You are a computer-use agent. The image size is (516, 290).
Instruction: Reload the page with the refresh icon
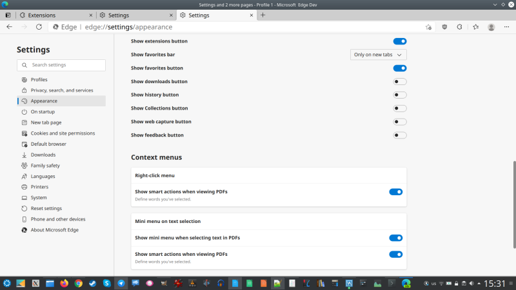[39, 27]
